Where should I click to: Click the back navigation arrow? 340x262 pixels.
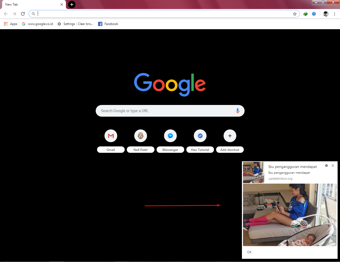pos(6,14)
